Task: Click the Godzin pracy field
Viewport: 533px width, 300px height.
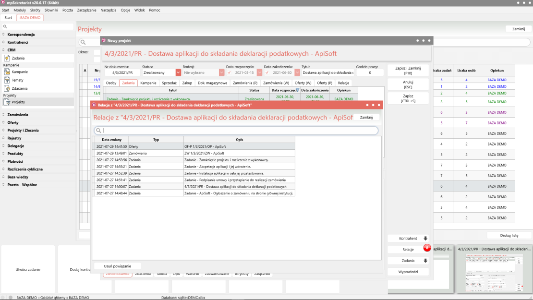Action: tap(370, 72)
